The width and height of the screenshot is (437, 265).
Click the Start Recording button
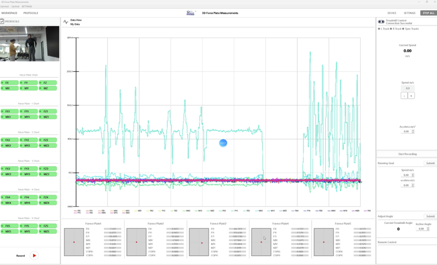(407, 154)
